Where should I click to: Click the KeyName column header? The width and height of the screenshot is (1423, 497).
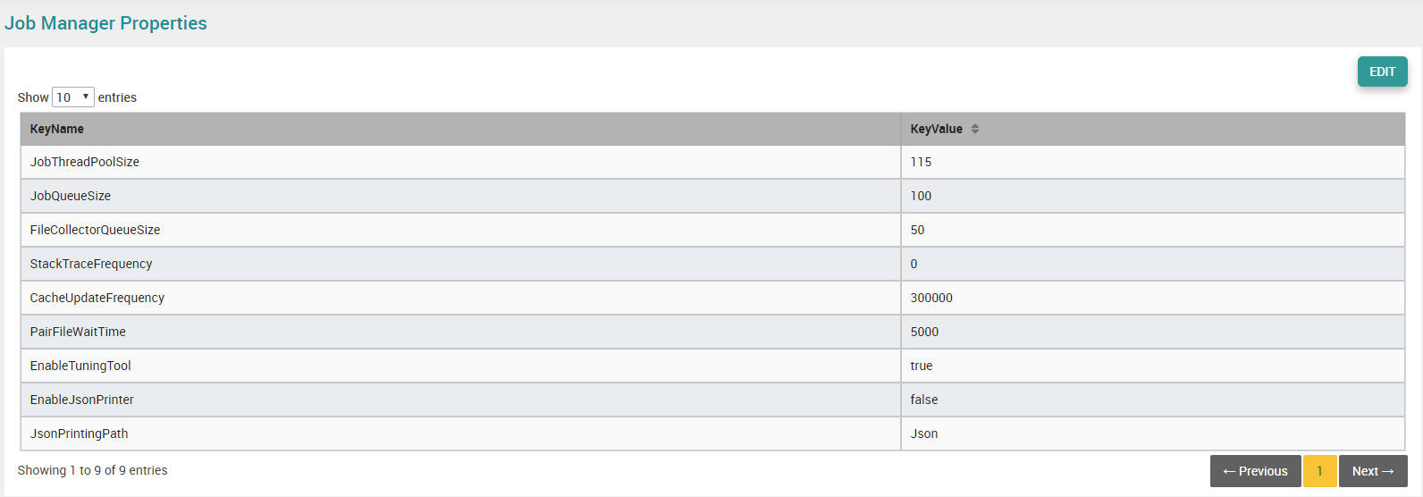(57, 129)
